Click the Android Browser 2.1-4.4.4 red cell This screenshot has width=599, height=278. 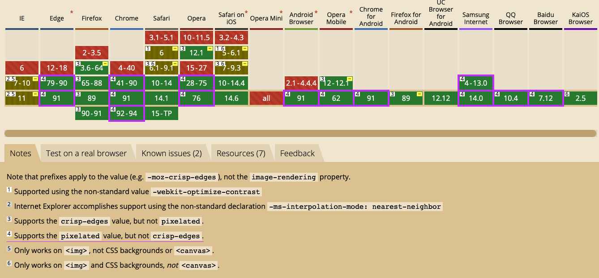301,83
